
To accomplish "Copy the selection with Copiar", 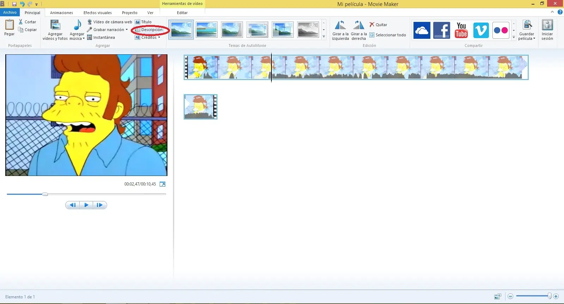I will [27, 30].
